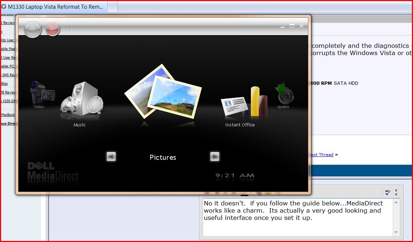413x242 pixels.
Task: Open the Bliss sidebar link
Action: click(4, 84)
